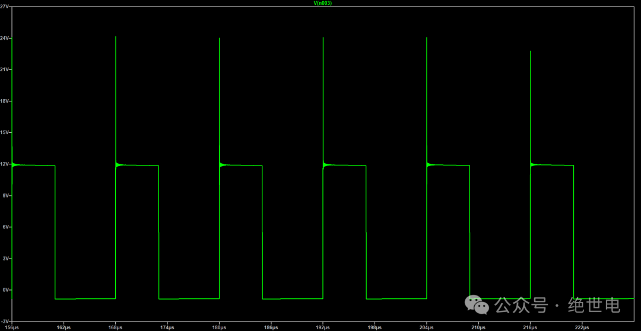641x331 pixels.
Task: Click the 222µs label on the time axis
Action: 582,327
